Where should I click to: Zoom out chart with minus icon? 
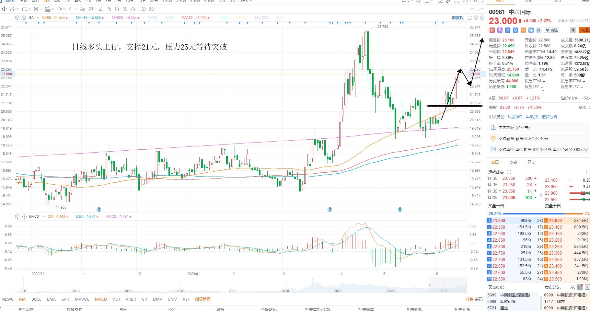[x=476, y=18]
